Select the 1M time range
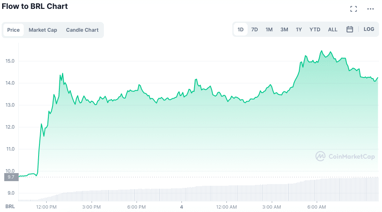The height and width of the screenshot is (212, 382). click(269, 30)
